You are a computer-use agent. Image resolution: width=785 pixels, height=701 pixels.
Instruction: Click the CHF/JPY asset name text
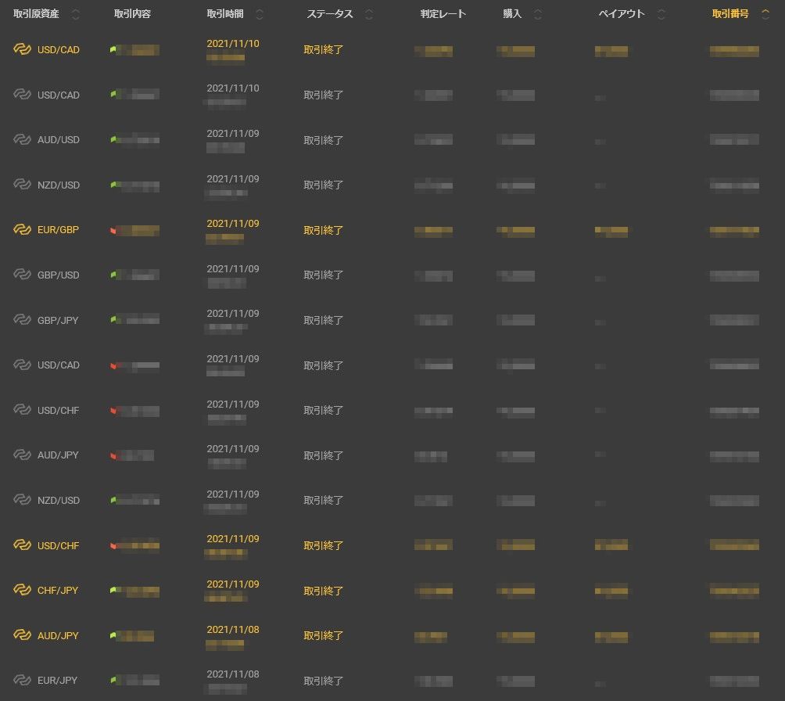[58, 591]
